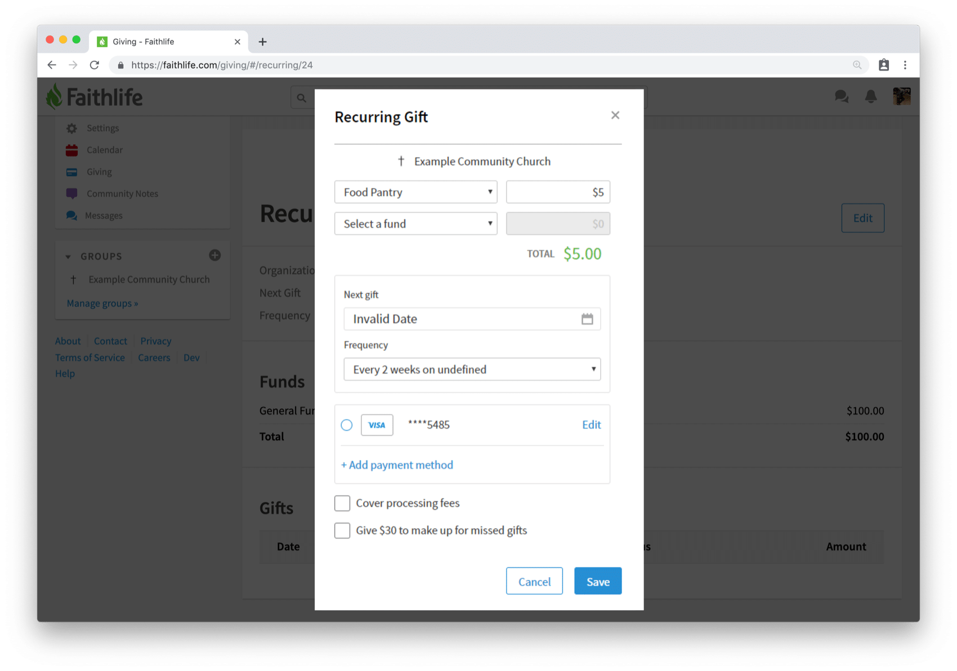The image size is (957, 671).
Task: Click the Edit button on the page
Action: point(862,218)
